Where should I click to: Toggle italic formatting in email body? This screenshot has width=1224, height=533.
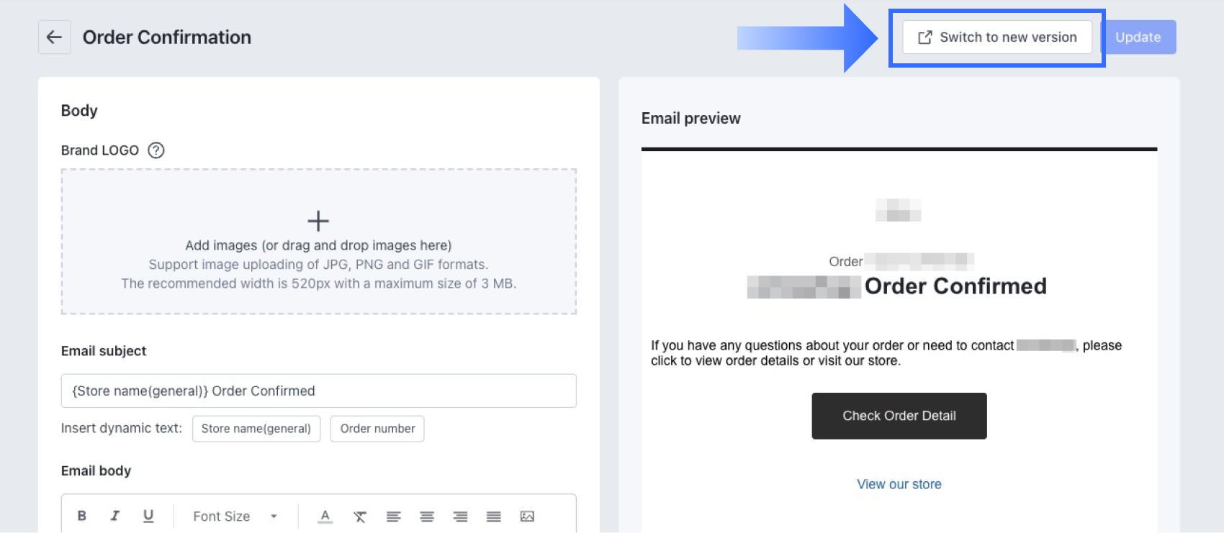115,516
